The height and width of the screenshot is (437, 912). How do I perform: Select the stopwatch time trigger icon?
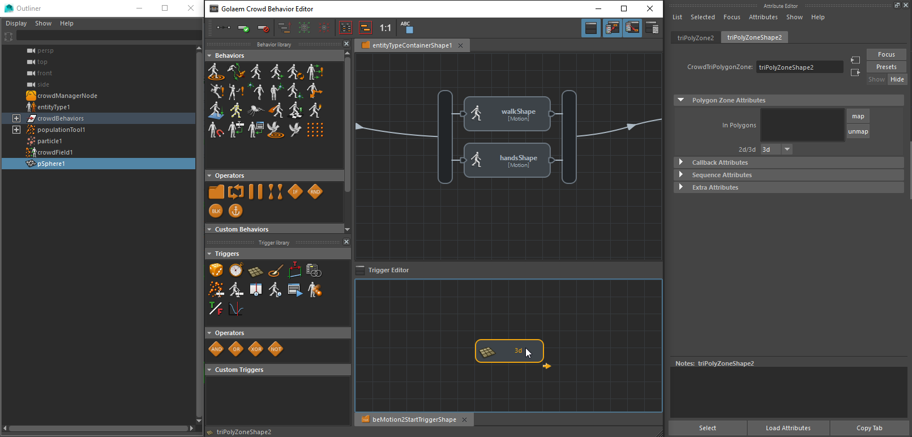[236, 271]
